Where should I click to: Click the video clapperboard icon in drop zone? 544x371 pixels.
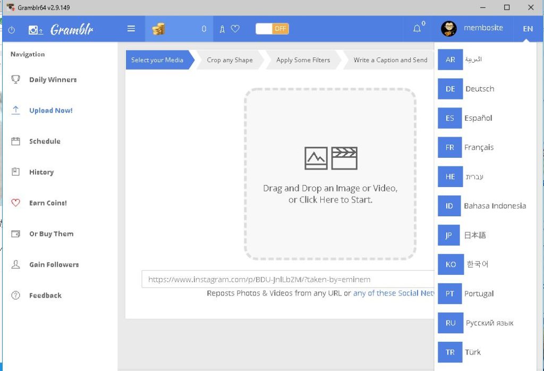pos(344,158)
